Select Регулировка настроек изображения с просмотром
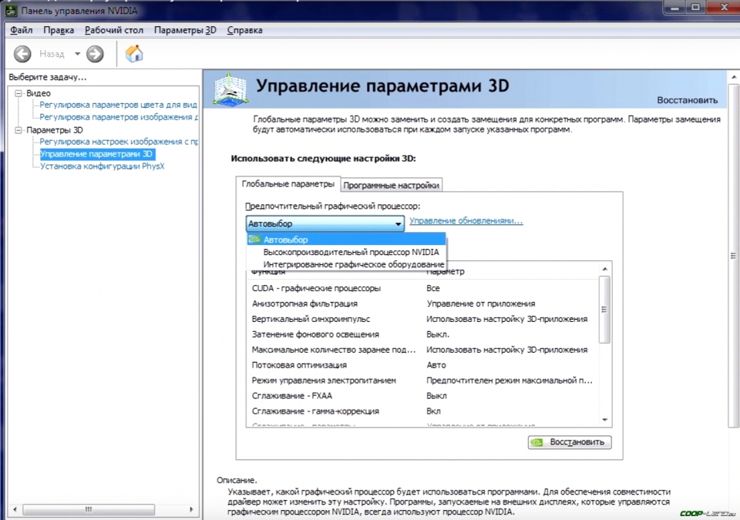This screenshot has width=740, height=520. click(119, 142)
